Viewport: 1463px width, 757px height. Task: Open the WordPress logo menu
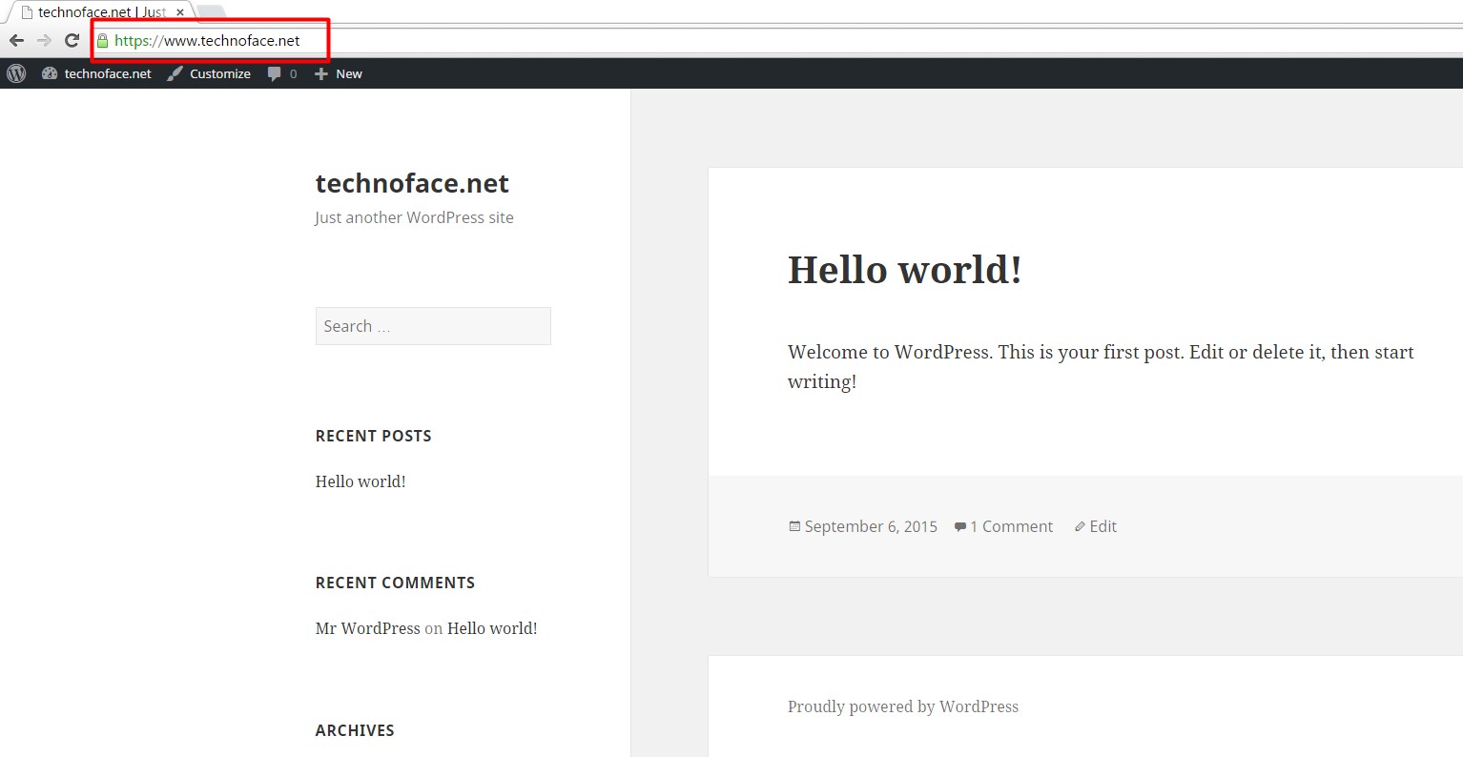(16, 73)
